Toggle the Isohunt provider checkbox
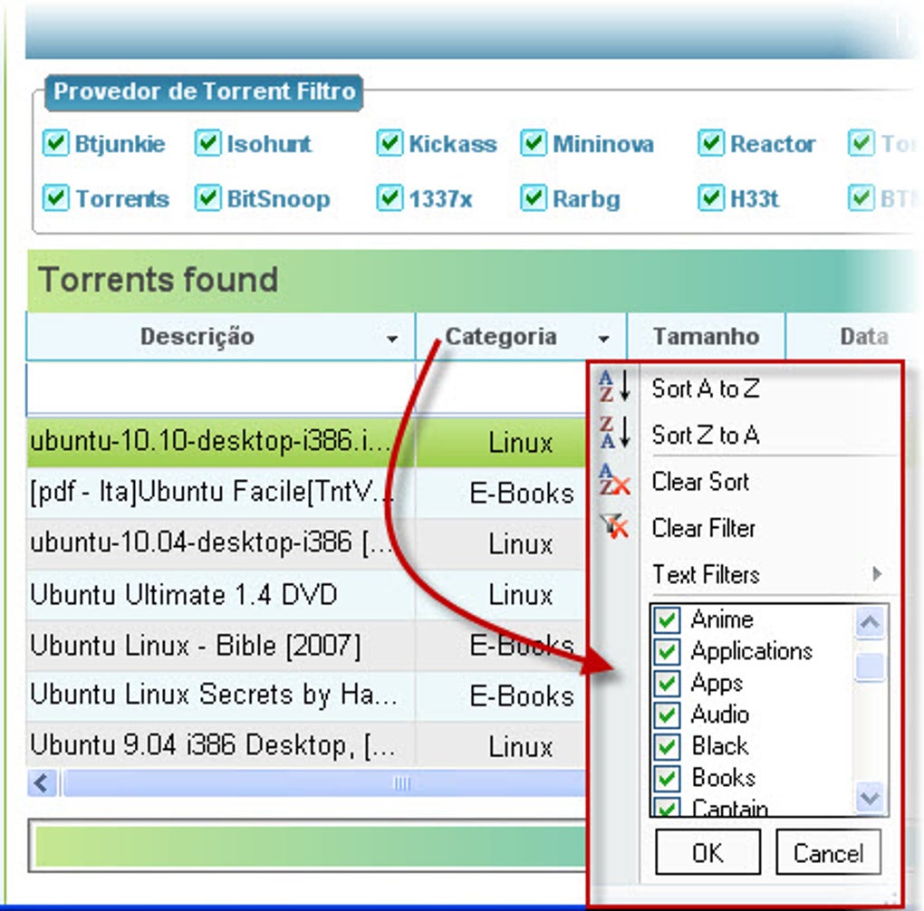 [208, 143]
